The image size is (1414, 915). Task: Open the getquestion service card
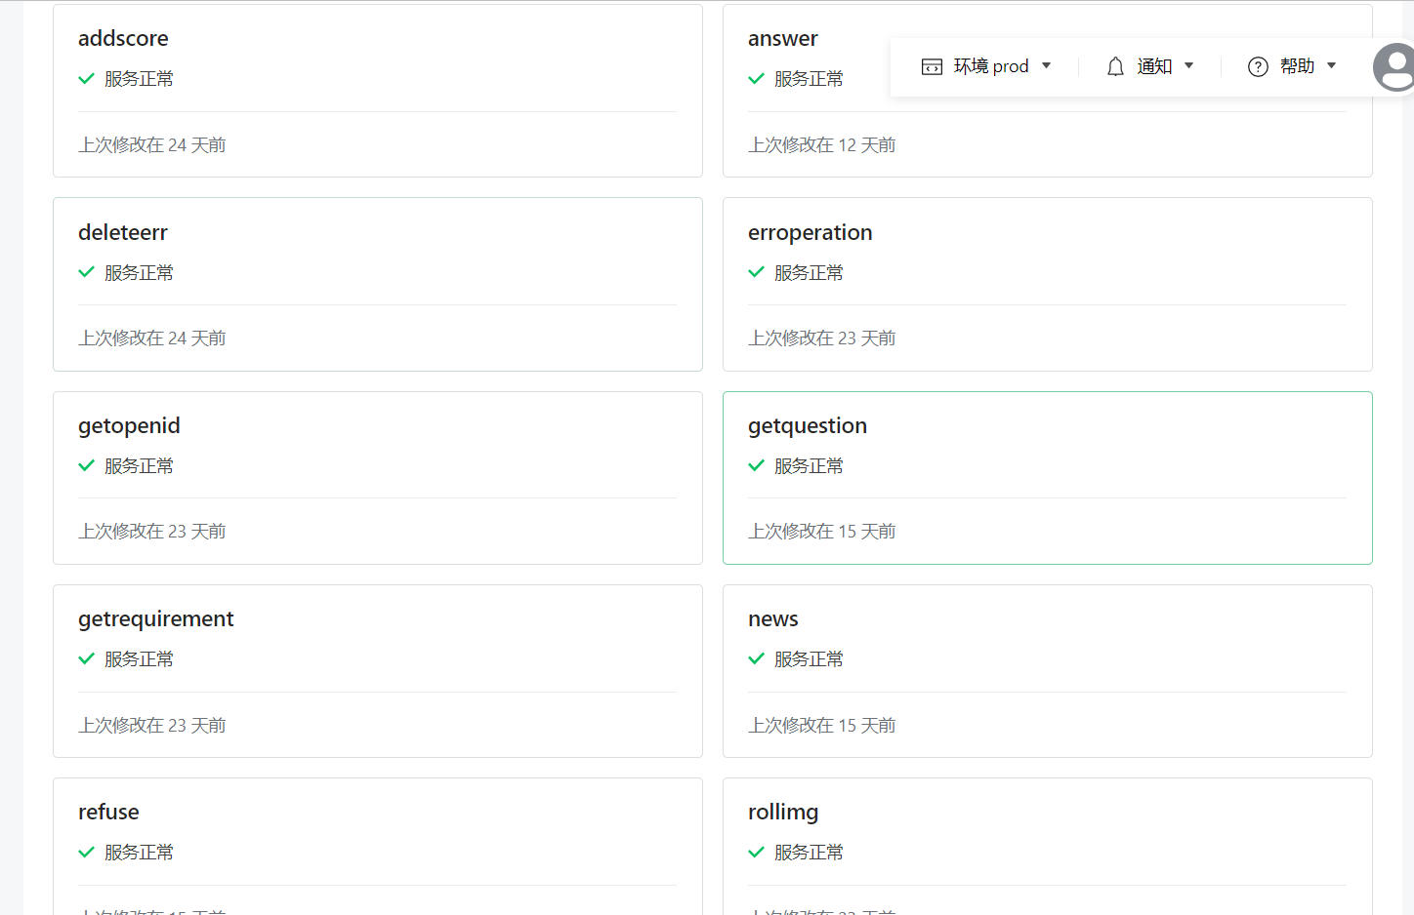pos(1048,478)
